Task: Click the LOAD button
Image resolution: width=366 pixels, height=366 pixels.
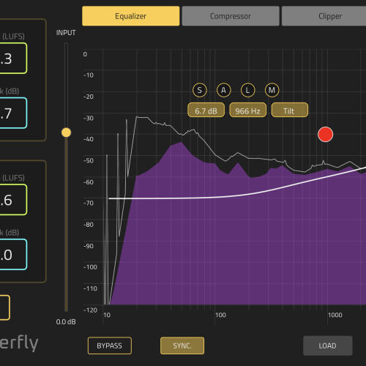Action: [x=328, y=346]
